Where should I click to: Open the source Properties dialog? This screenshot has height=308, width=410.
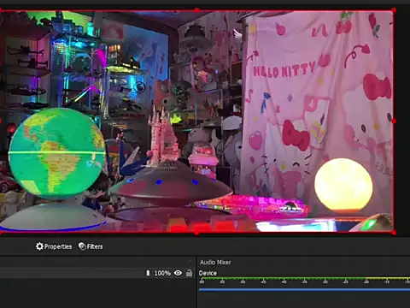point(54,246)
